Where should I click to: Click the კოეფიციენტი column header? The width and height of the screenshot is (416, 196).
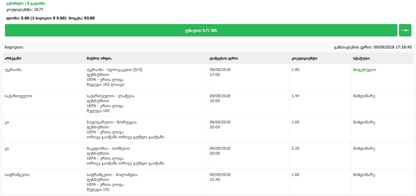click(x=304, y=58)
